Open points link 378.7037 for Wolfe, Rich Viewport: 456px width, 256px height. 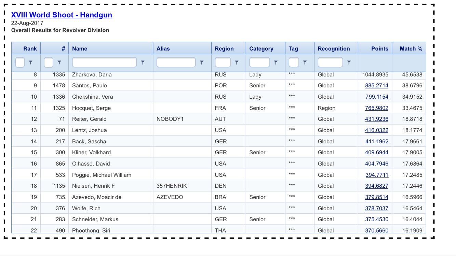pyautogui.click(x=377, y=209)
